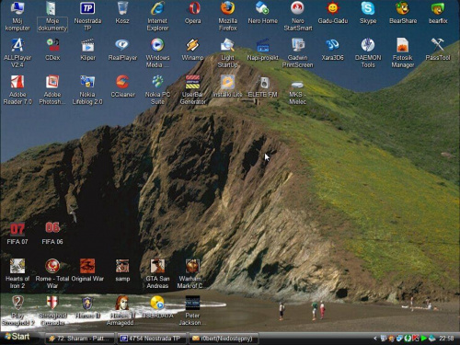
Task: Select the BearShare desktop icon
Action: click(403, 14)
